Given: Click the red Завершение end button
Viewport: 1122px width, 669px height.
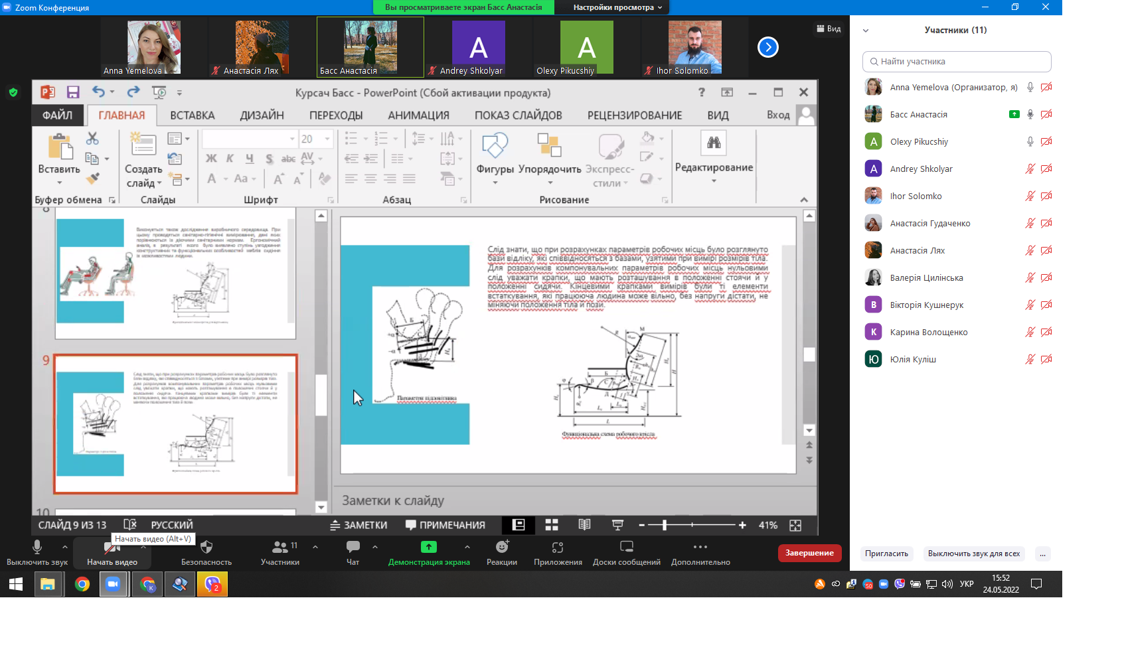Looking at the screenshot, I should tap(809, 553).
